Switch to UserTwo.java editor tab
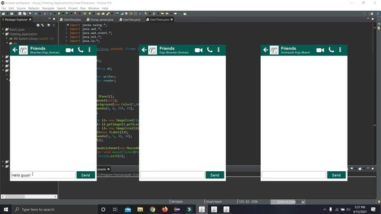 130,20
